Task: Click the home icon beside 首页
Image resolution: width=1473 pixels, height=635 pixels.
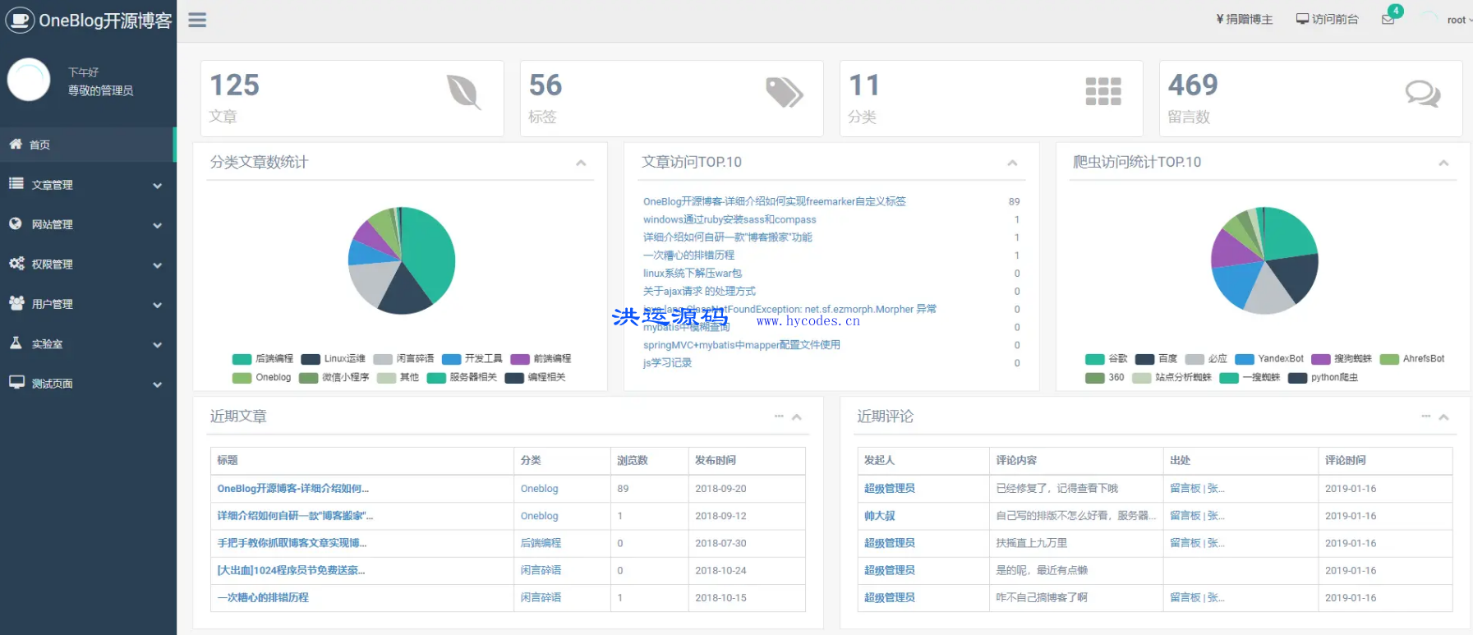Action: (16, 144)
